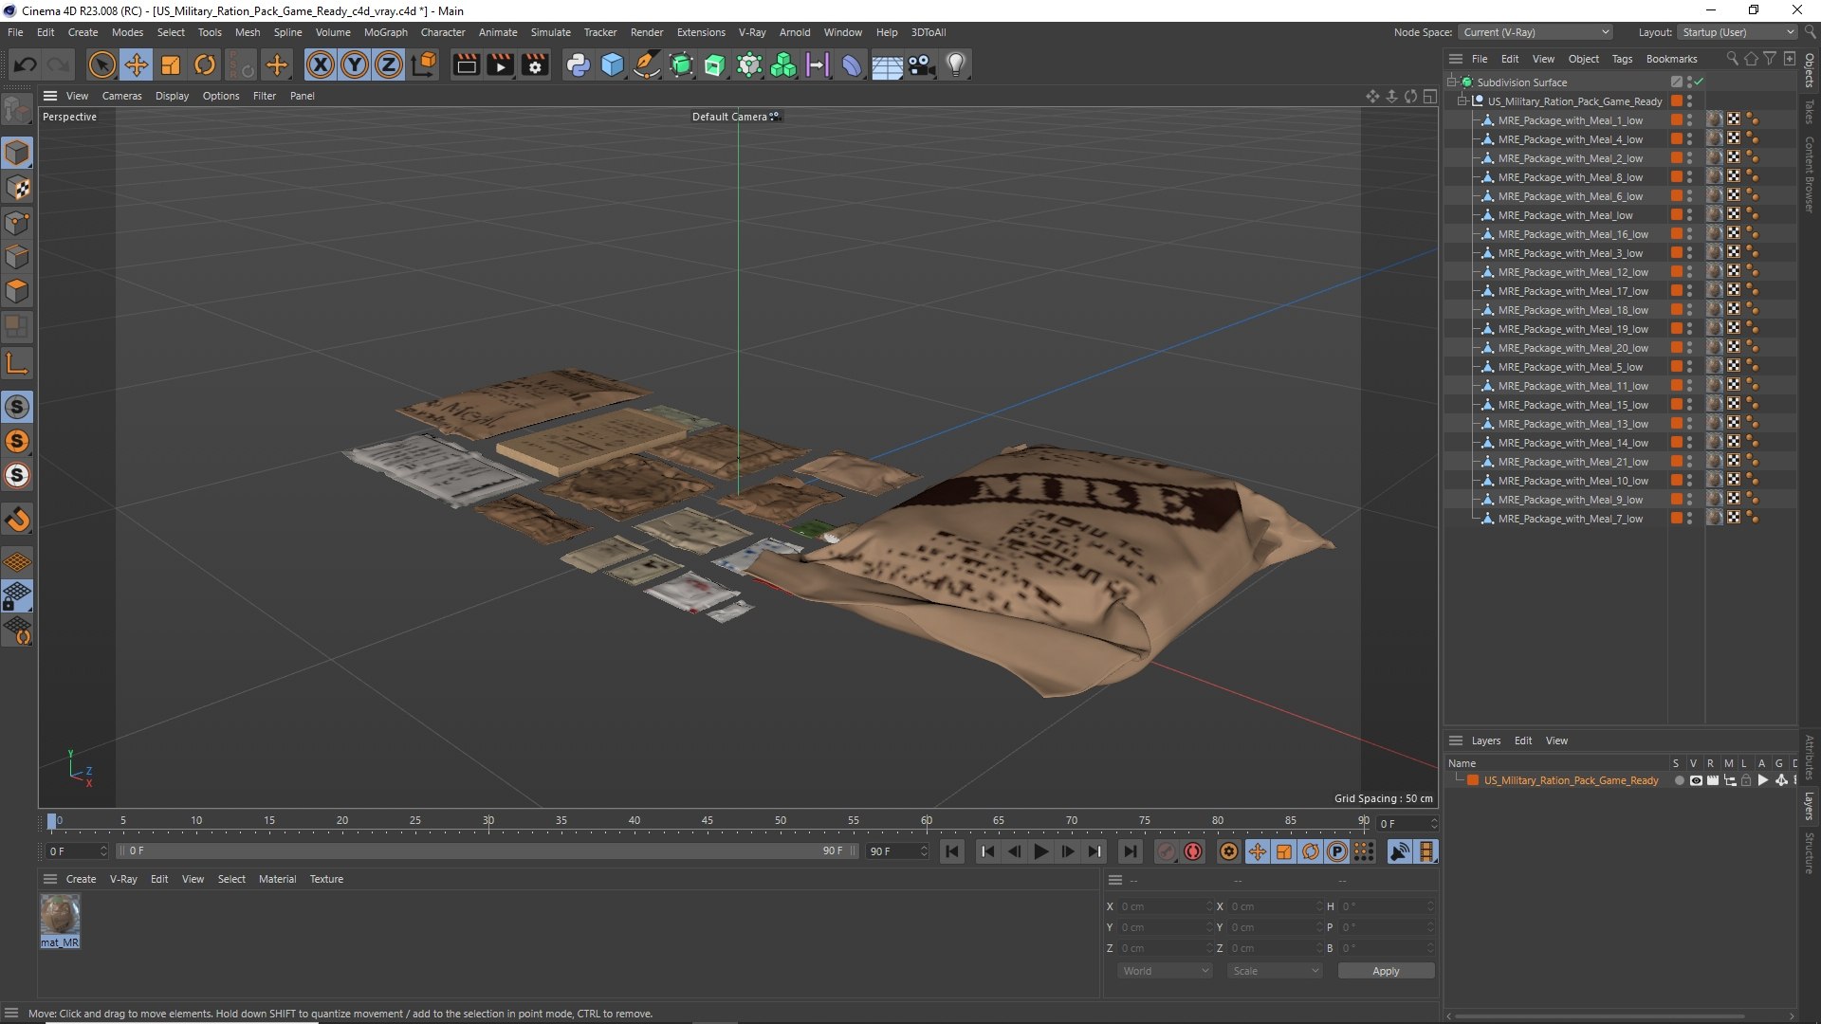
Task: Add a Cube primitive object
Action: [613, 64]
